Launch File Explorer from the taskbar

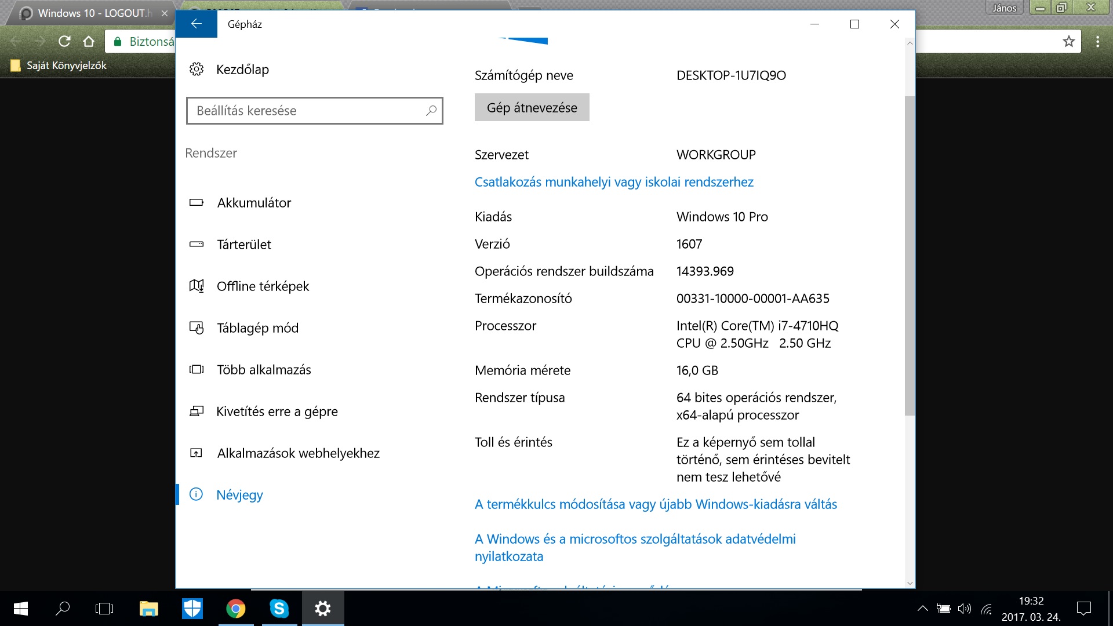149,609
